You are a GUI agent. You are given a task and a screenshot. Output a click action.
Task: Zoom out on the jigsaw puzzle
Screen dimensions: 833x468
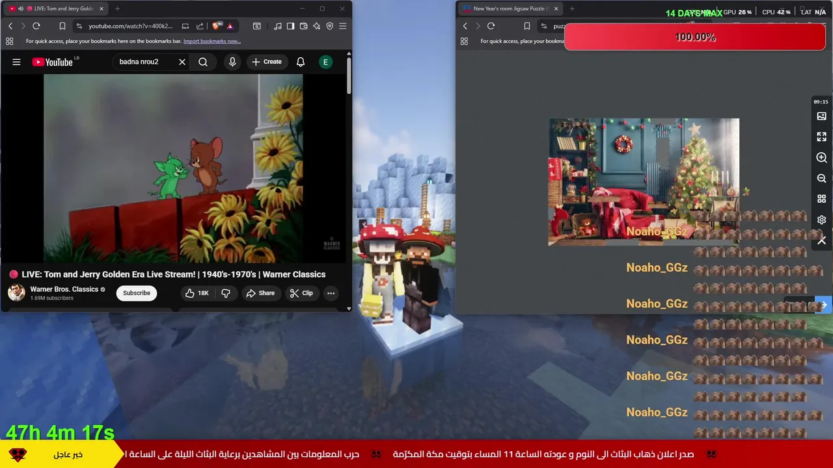coord(821,179)
